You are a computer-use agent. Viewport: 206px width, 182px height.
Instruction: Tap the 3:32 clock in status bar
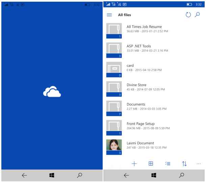[x=199, y=4]
